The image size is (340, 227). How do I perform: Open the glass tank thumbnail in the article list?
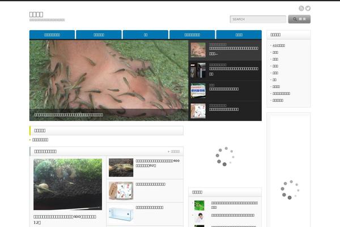pyautogui.click(x=121, y=214)
